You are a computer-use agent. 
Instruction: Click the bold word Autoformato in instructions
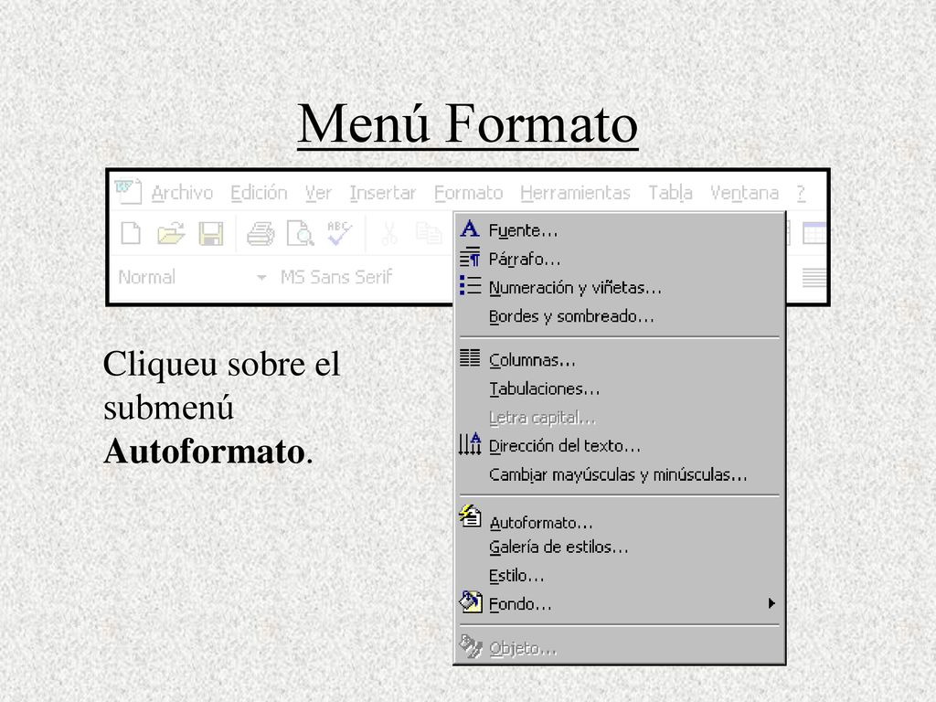tap(204, 452)
